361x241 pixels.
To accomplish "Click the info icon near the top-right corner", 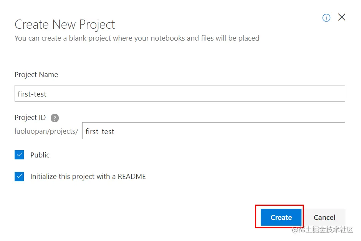I will (x=326, y=18).
